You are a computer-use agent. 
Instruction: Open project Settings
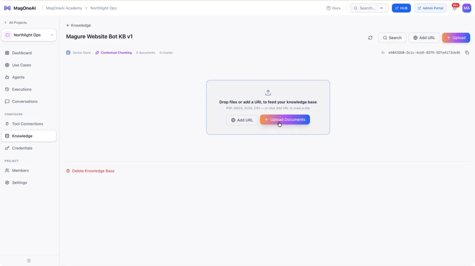pos(29,183)
